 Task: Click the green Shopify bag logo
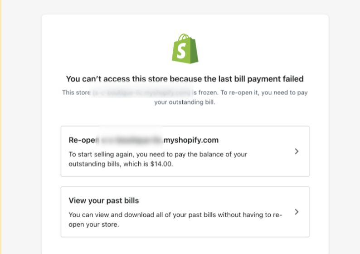[185, 49]
